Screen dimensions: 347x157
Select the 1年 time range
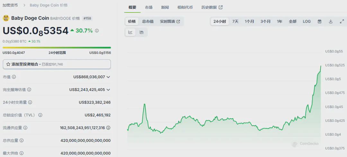coord(280,21)
